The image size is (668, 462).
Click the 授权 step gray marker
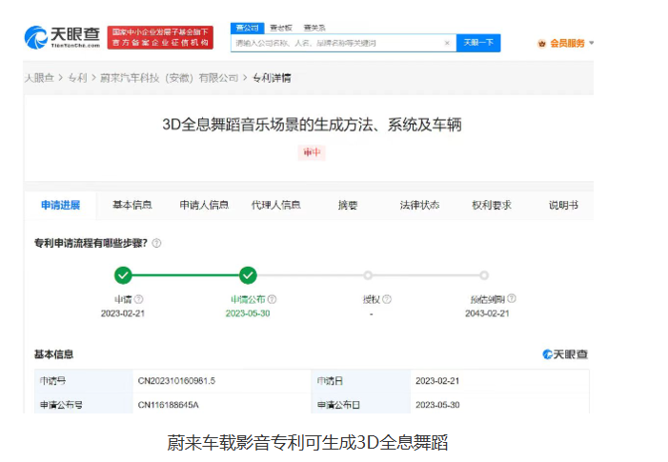(368, 275)
